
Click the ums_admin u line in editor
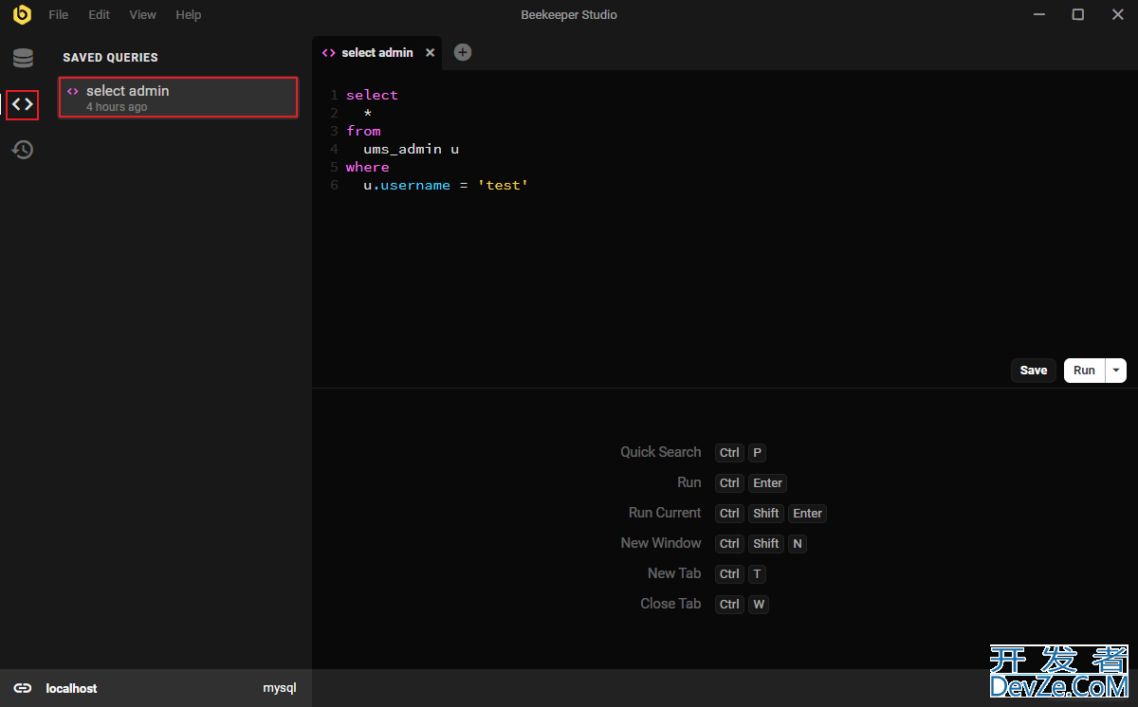tap(412, 149)
